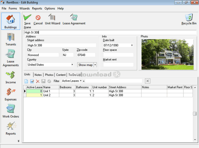Delete unit with red X icon
This screenshot has height=148, width=199.
(38, 81)
